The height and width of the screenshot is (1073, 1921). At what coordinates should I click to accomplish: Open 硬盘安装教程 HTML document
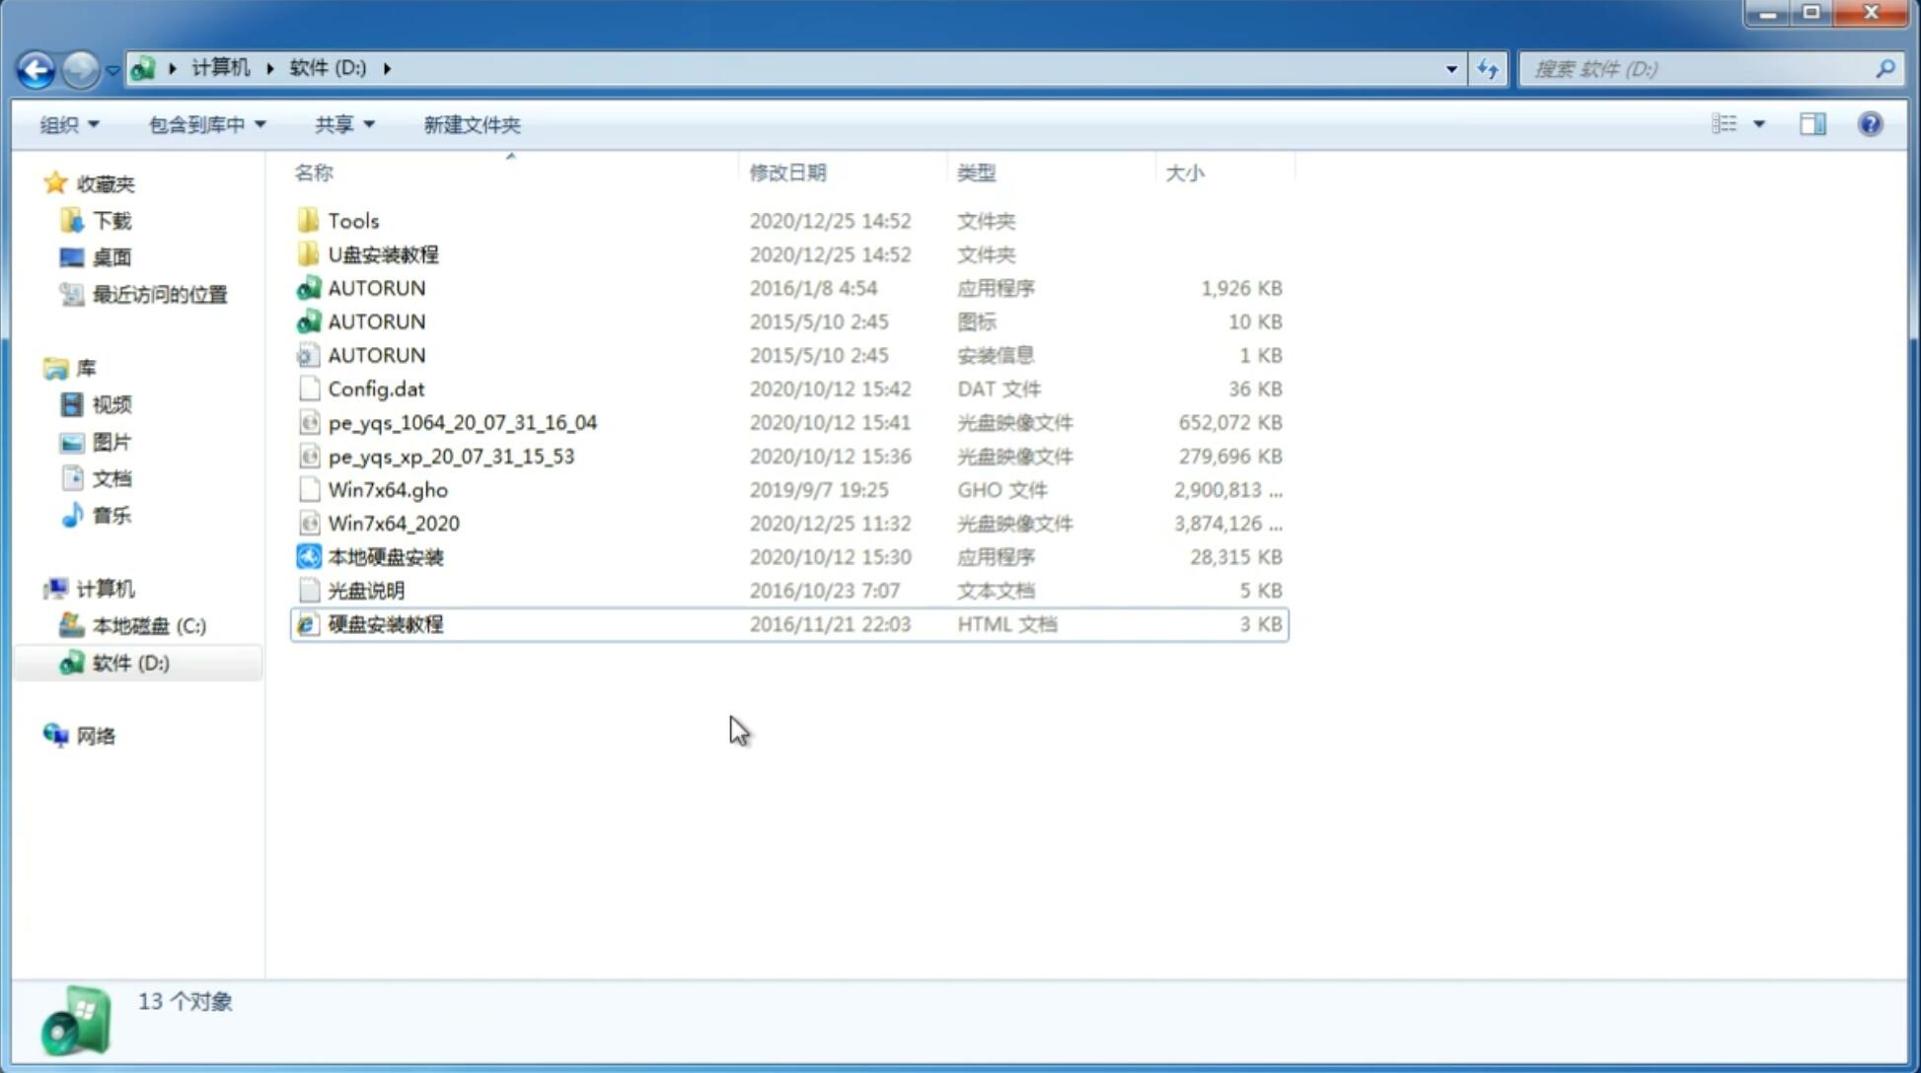coord(384,623)
